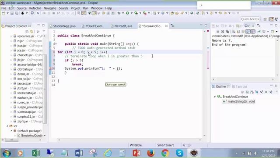Click the Skip All Breakpoints toolbar icon

point(38,13)
